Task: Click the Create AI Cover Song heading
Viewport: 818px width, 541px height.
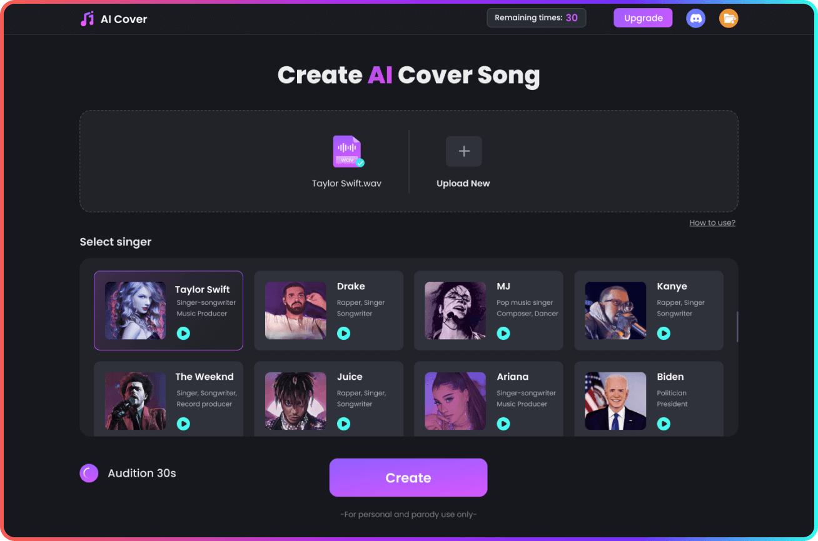Action: point(408,76)
